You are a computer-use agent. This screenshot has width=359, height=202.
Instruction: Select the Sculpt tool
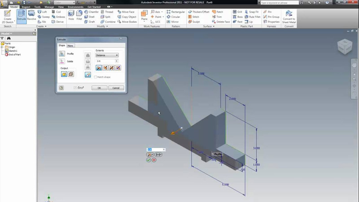pyautogui.click(x=194, y=22)
